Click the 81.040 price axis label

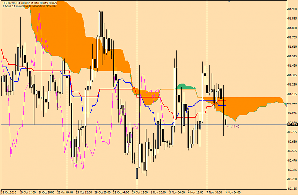pyautogui.click(x=292, y=103)
